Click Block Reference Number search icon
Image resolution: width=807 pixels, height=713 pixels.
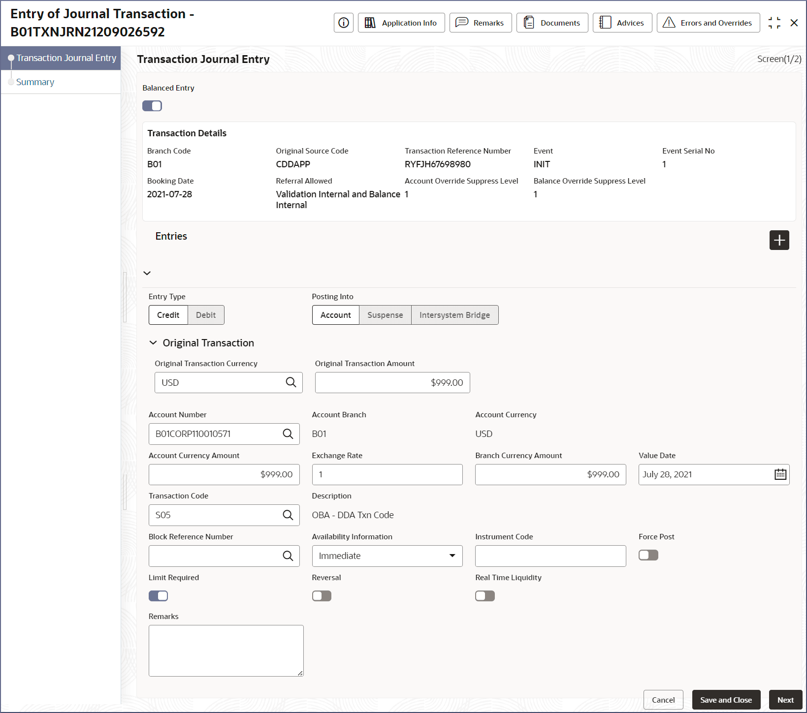click(x=288, y=556)
